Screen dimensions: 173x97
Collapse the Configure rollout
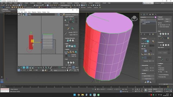coord(161,64)
